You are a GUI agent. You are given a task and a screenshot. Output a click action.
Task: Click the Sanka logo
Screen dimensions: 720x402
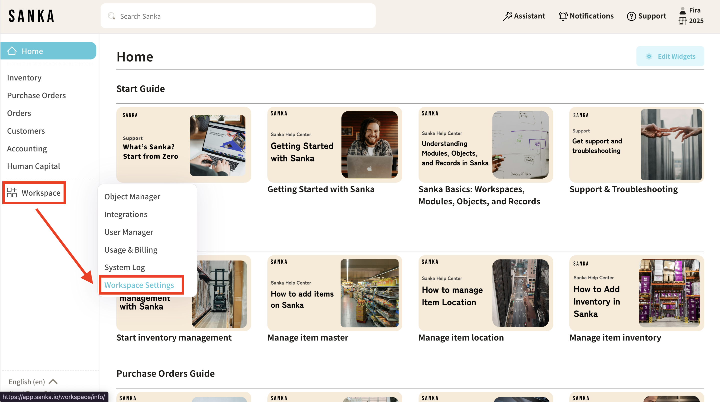31,16
